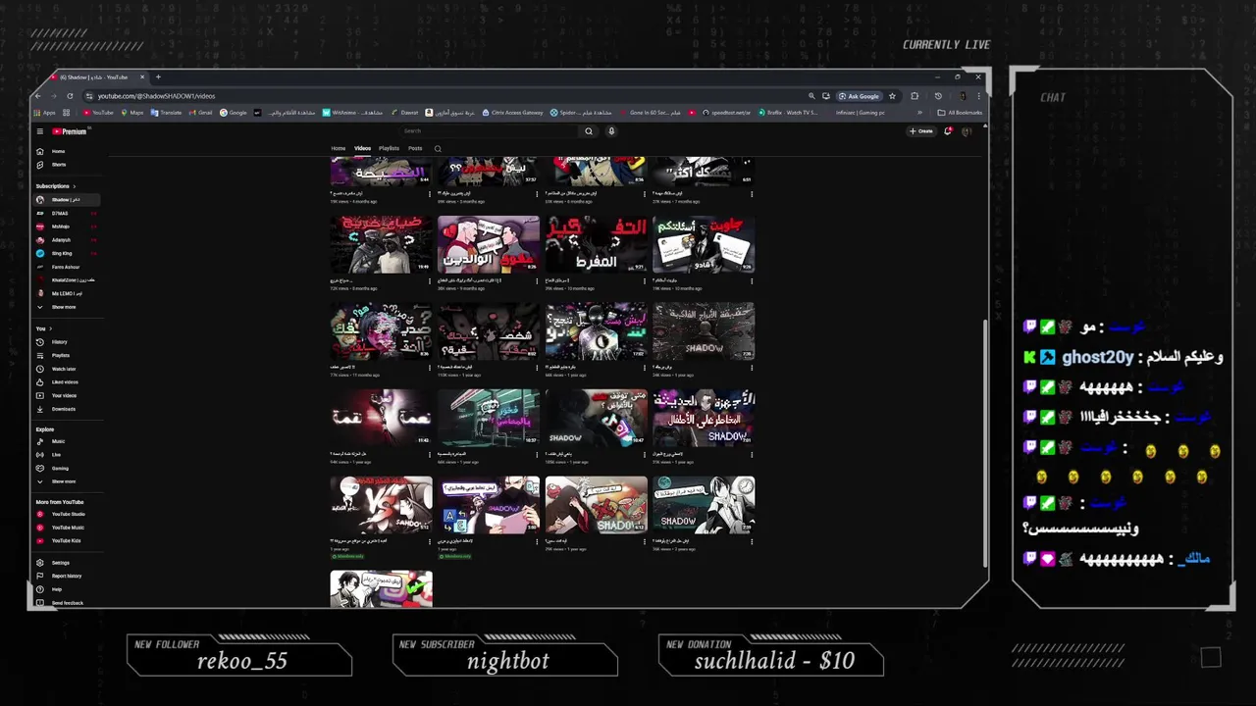Open Chrome three-dot menu
Image resolution: width=1256 pixels, height=706 pixels.
pyautogui.click(x=979, y=96)
